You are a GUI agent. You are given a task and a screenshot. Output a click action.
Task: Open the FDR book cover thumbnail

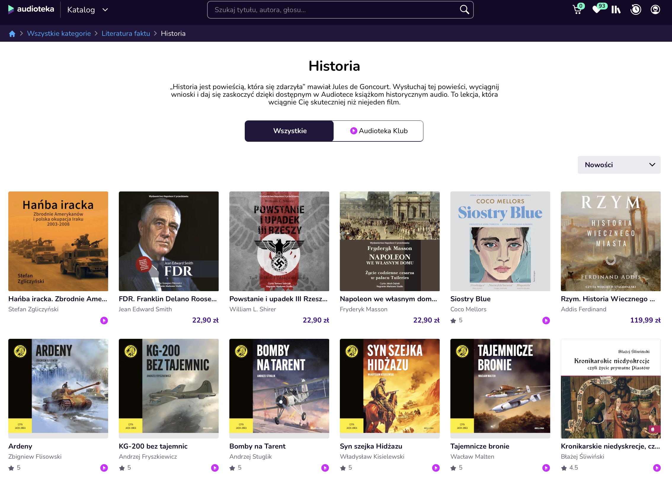pyautogui.click(x=169, y=241)
